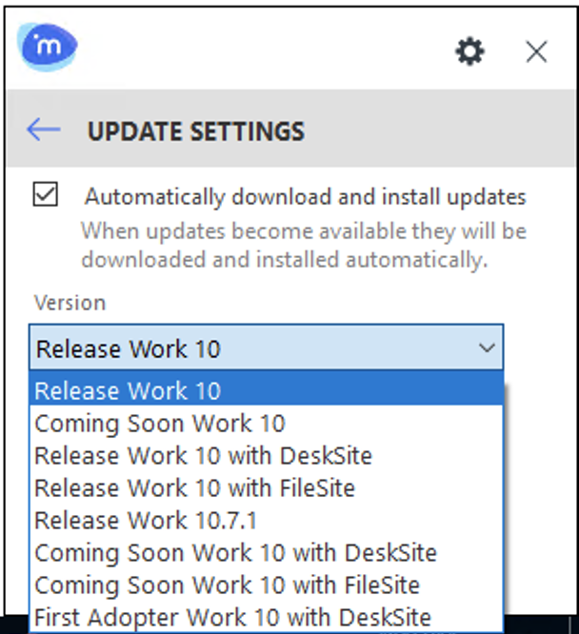This screenshot has height=634, width=579.
Task: Choose Coming Soon Work 10
Action: (160, 423)
